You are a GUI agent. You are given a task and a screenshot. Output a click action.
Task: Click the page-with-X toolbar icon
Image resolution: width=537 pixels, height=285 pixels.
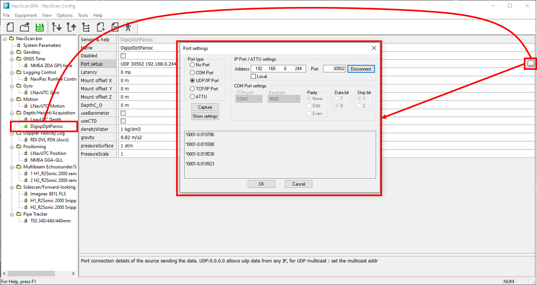click(x=115, y=27)
